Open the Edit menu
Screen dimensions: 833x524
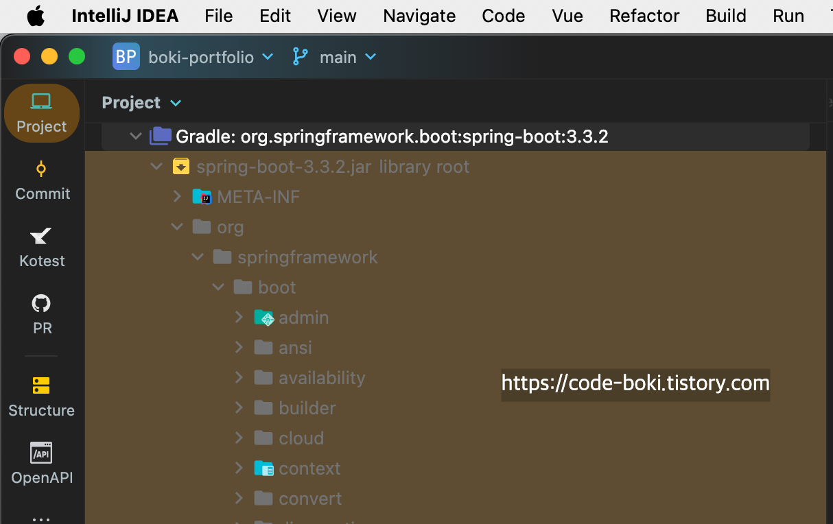click(275, 16)
